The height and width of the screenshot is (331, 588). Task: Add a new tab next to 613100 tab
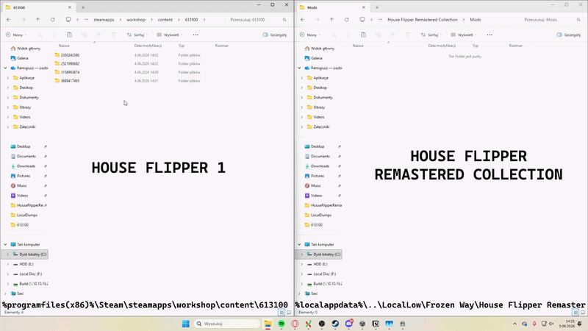tap(83, 7)
